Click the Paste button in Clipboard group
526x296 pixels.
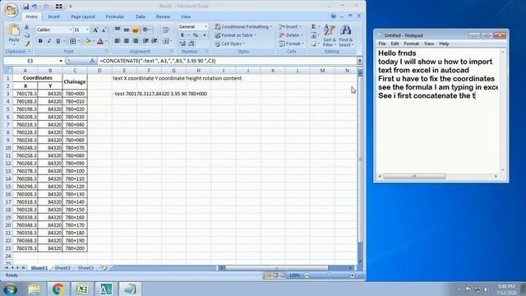click(14, 35)
